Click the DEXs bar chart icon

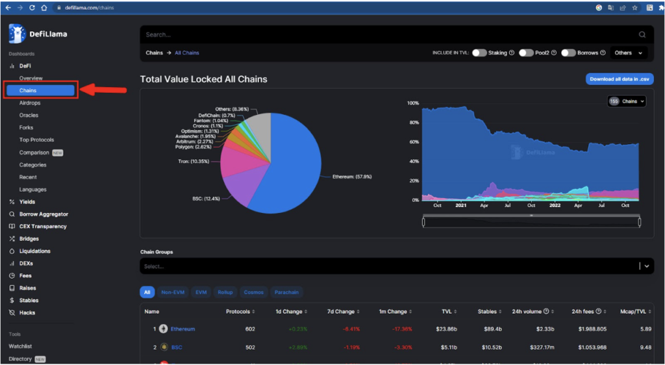coord(12,263)
